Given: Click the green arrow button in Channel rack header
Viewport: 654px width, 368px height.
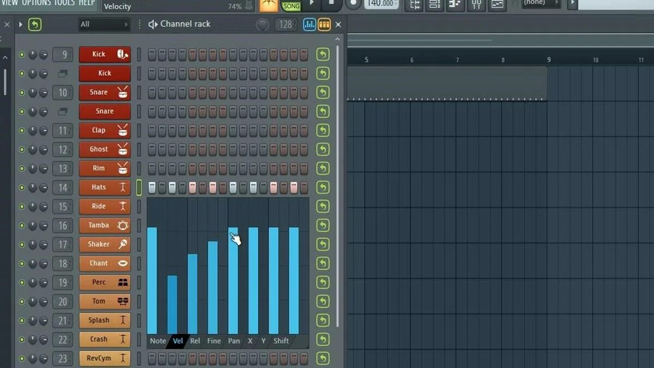Looking at the screenshot, I should click(x=35, y=24).
